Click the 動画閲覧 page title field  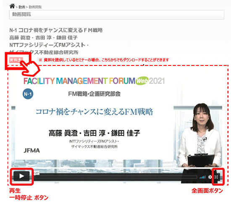pyautogui.click(x=116, y=15)
